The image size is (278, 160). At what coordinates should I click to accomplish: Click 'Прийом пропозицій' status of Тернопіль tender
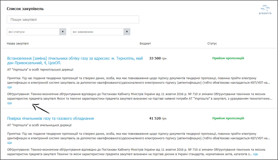pyautogui.click(x=228, y=58)
